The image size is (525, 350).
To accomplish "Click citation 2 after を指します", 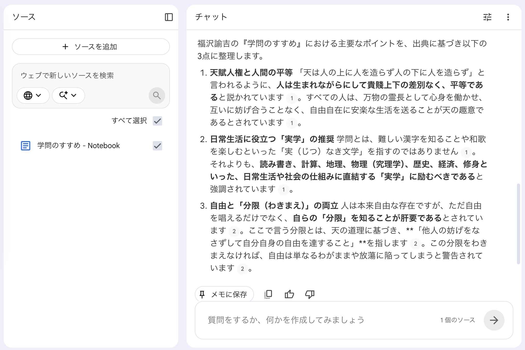I will pos(415,244).
